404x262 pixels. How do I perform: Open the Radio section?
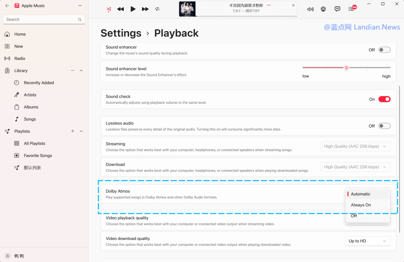click(44, 58)
